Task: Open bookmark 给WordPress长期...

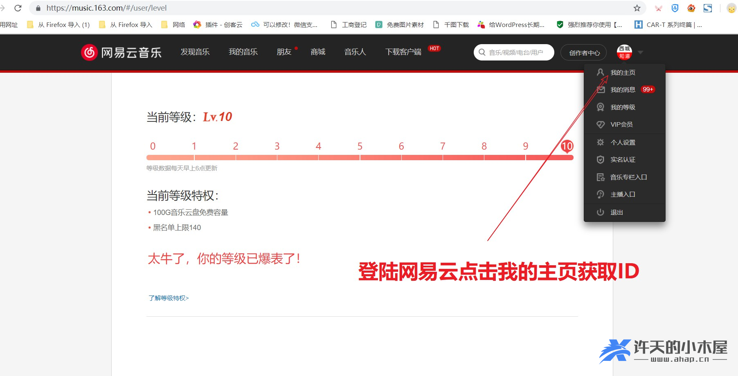Action: [x=511, y=25]
